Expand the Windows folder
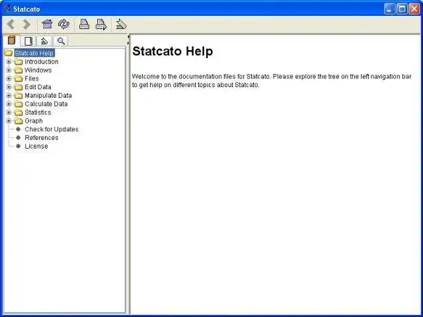The width and height of the screenshot is (423, 317). coord(9,70)
